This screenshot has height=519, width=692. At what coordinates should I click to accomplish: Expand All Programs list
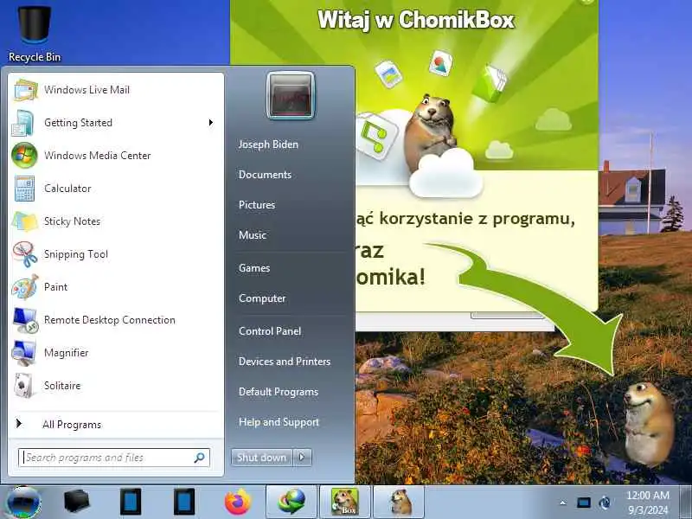(72, 425)
